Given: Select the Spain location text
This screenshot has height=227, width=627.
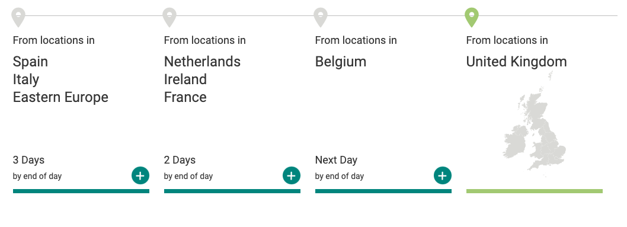Looking at the screenshot, I should point(30,62).
